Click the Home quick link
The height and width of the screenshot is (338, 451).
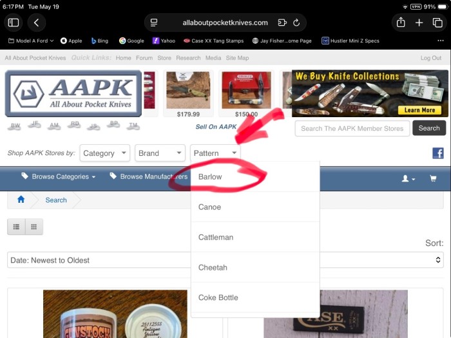(x=124, y=58)
